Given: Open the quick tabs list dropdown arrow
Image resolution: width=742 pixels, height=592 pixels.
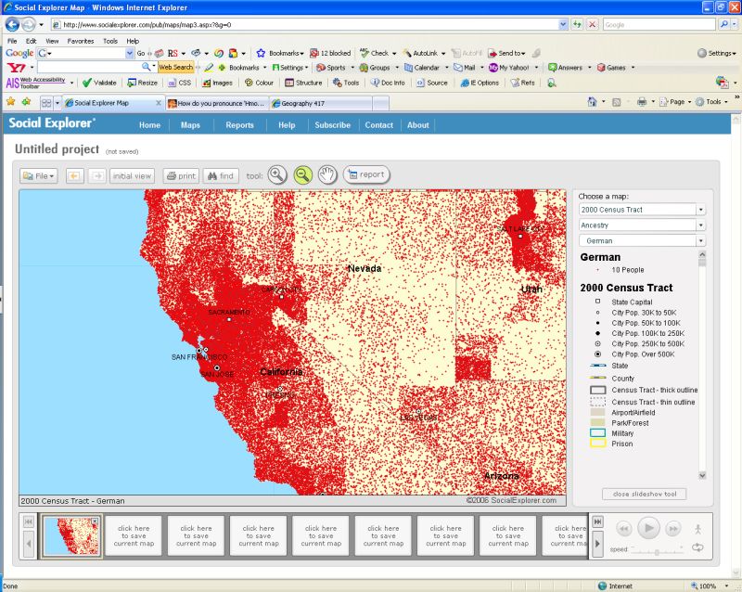Looking at the screenshot, I should pyautogui.click(x=58, y=103).
